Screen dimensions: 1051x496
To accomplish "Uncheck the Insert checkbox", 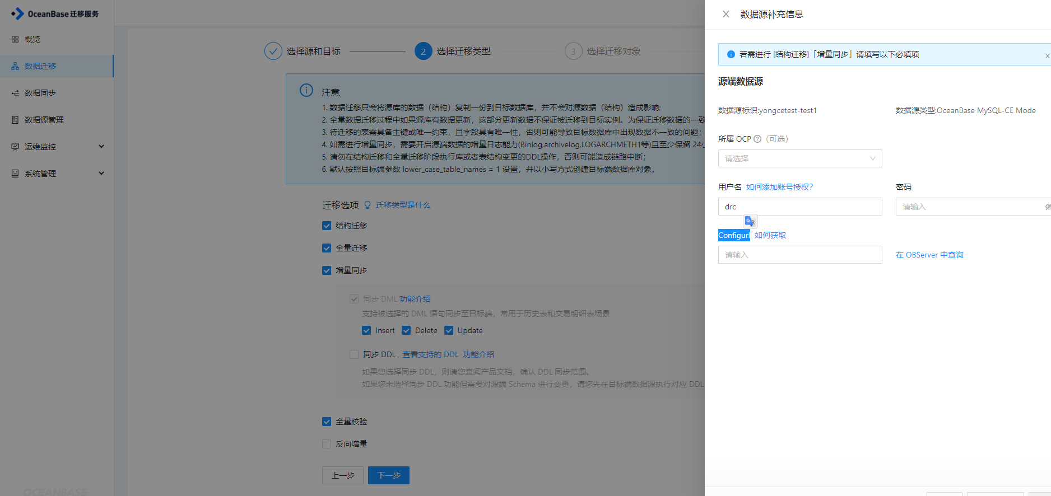I will click(366, 330).
